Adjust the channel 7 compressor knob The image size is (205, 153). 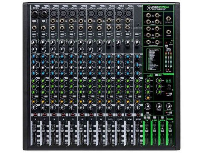[90, 49]
